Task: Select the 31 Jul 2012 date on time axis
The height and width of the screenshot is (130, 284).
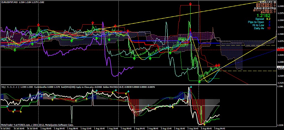Action: 6,128
